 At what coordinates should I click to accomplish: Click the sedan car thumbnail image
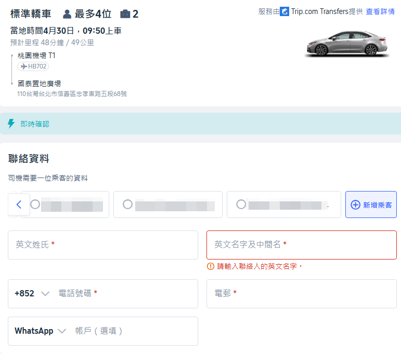[x=348, y=43]
